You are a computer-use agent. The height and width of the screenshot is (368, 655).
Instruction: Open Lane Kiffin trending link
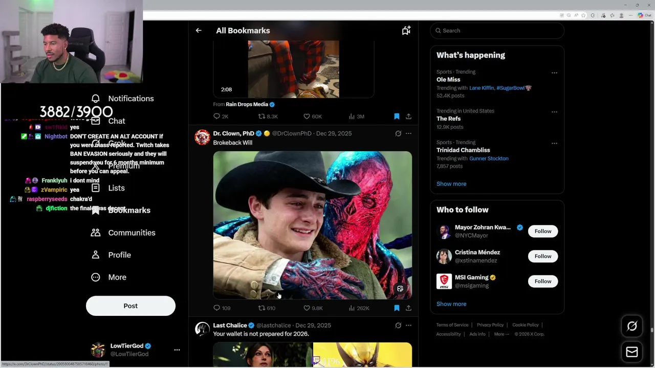pyautogui.click(x=482, y=88)
